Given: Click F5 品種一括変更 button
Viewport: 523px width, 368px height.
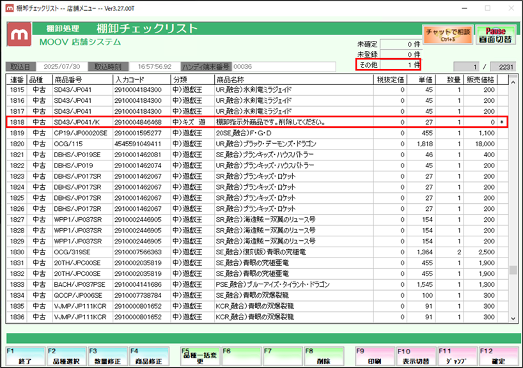Looking at the screenshot, I should point(200,356).
